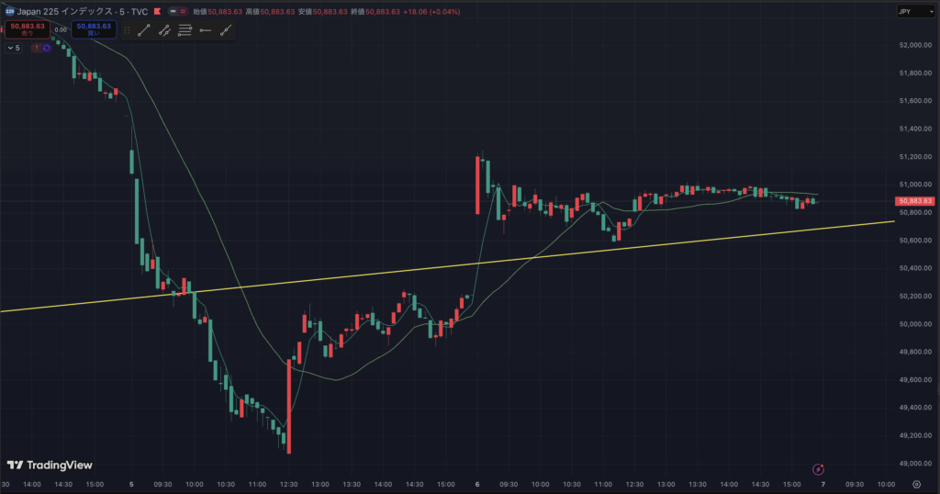This screenshot has height=494, width=940.
Task: Pick the horizontal line segment tool
Action: click(x=205, y=30)
